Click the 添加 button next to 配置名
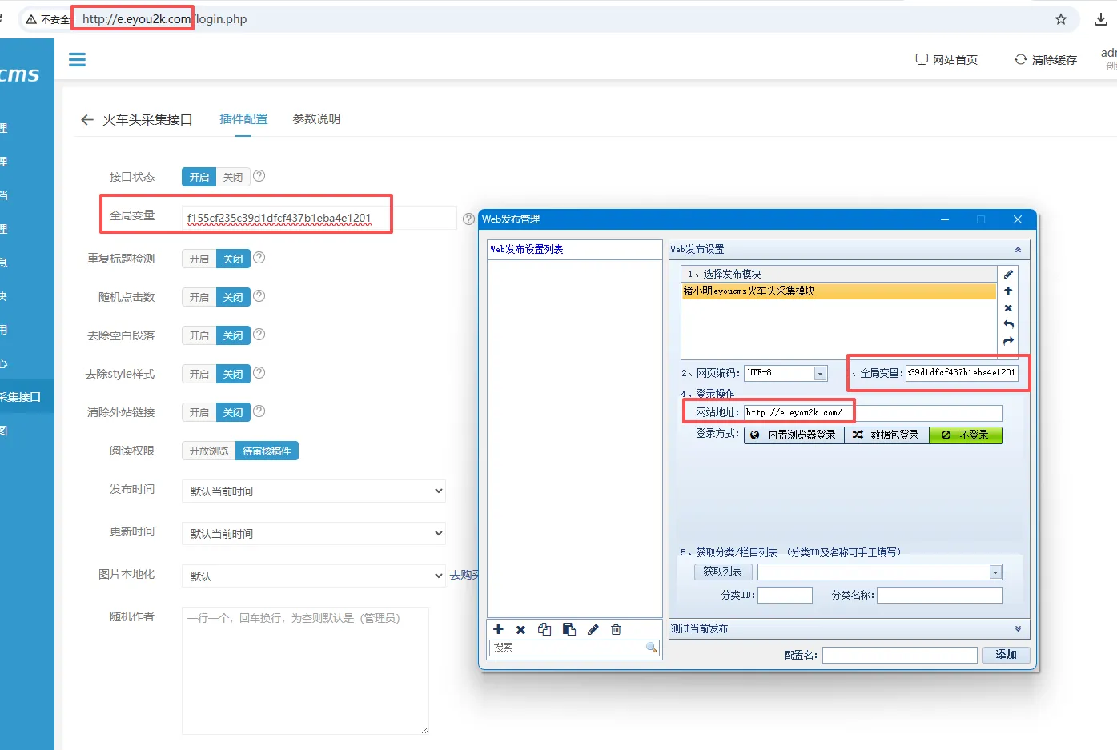The width and height of the screenshot is (1117, 750). (1006, 655)
